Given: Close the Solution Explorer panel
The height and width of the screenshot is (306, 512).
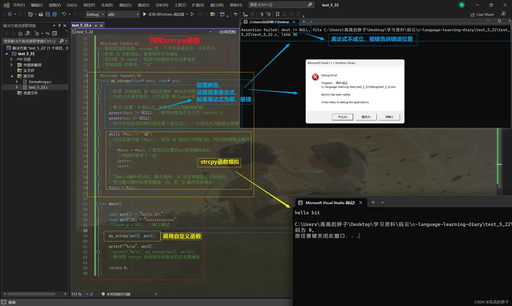Looking at the screenshot, I should [65, 26].
